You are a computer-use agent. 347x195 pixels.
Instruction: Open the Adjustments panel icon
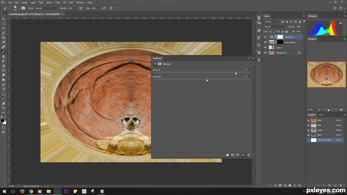(259, 30)
